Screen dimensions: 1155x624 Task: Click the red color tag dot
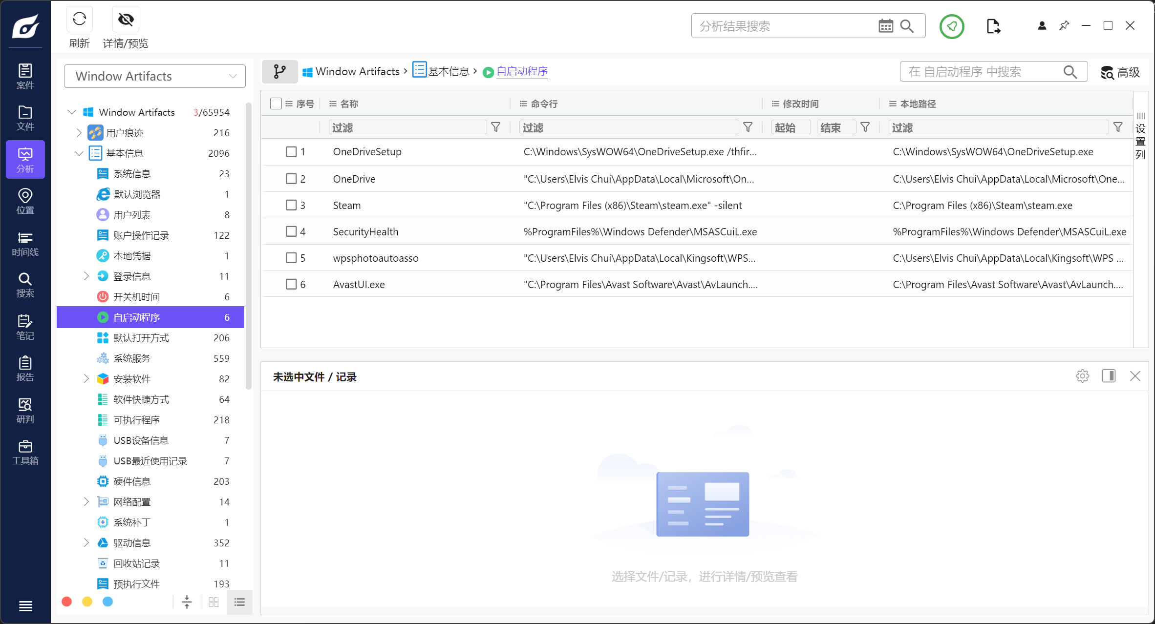[x=67, y=602]
